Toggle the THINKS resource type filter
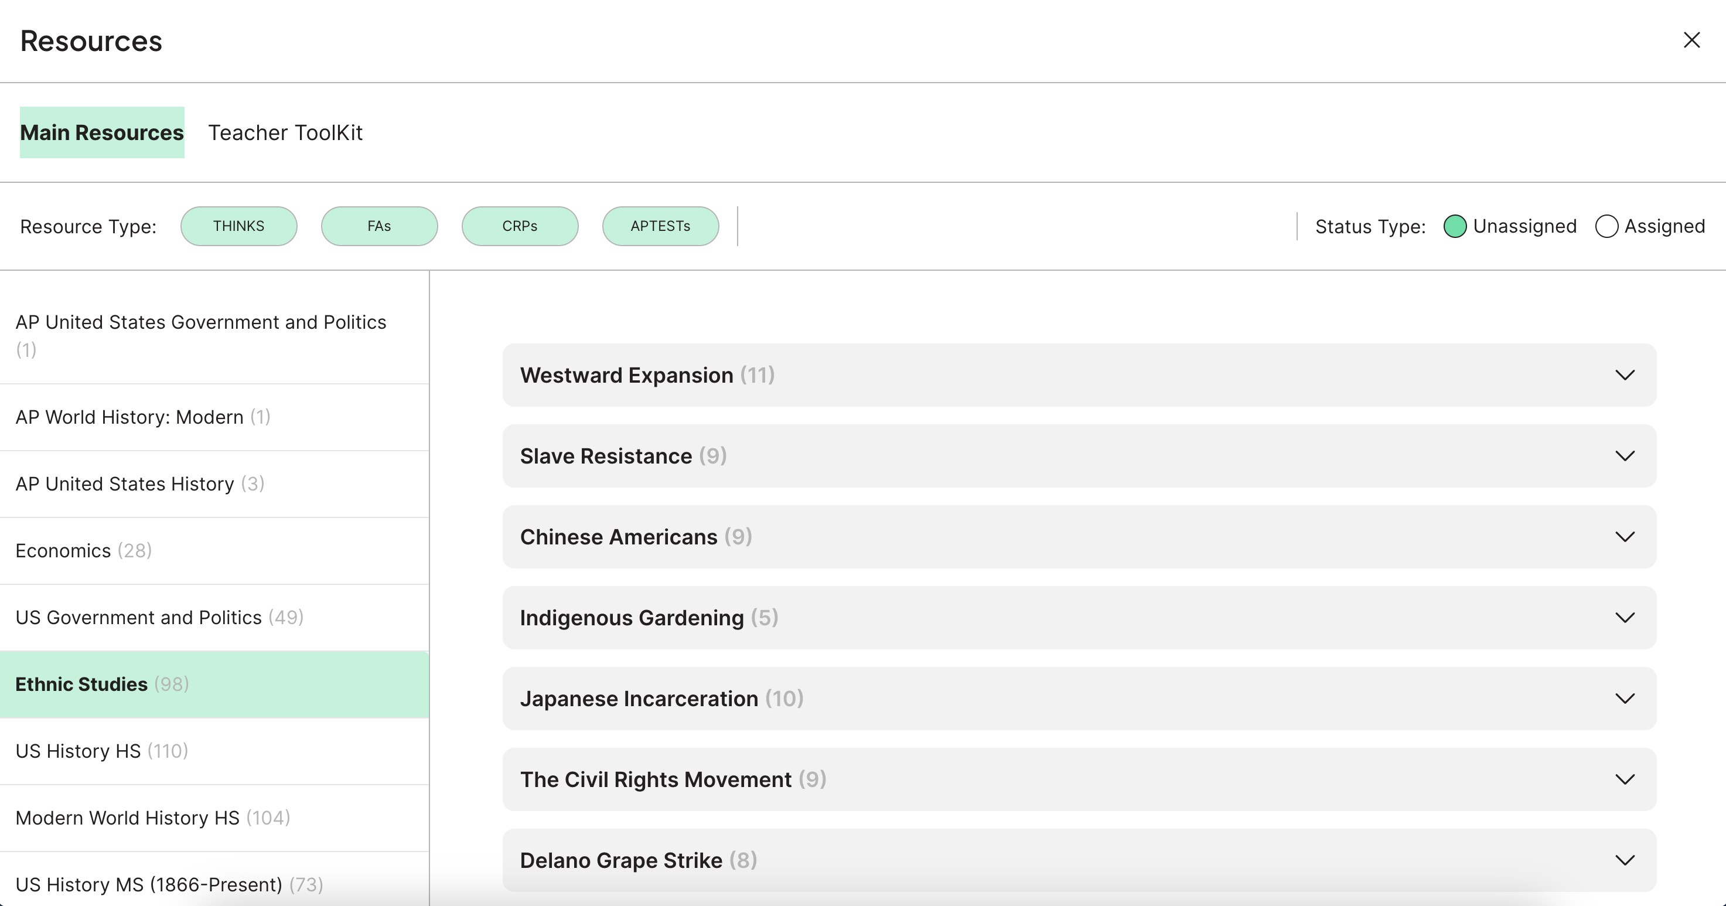The width and height of the screenshot is (1726, 906). tap(238, 226)
